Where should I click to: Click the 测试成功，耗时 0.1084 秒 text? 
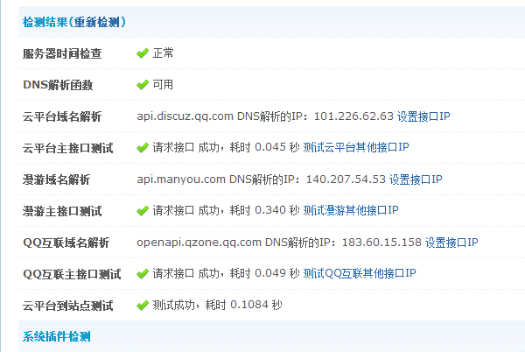coord(218,305)
